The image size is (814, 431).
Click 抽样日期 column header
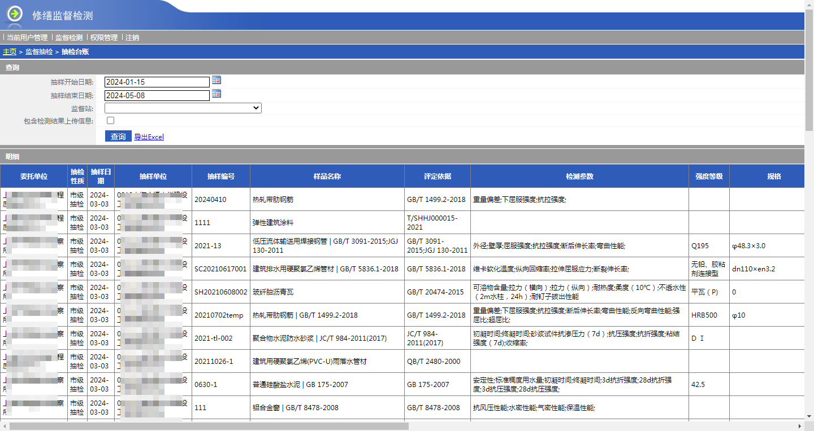(x=101, y=176)
